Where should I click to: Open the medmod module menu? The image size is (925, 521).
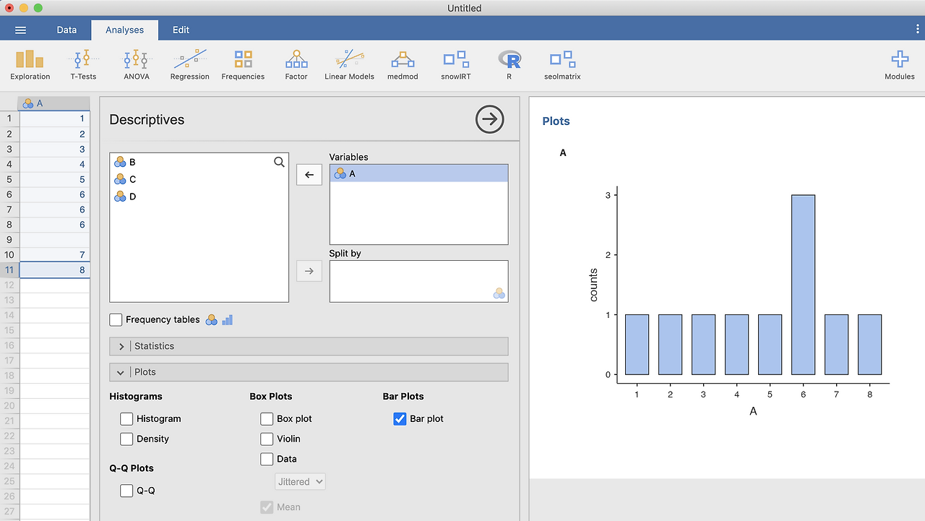click(x=403, y=65)
